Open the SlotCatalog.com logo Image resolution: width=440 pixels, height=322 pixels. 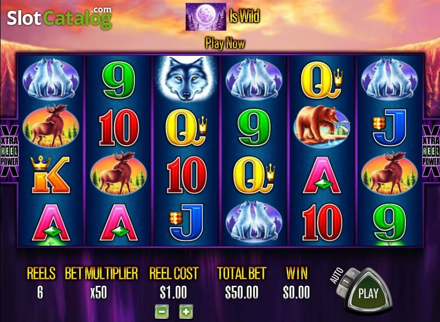click(59, 17)
